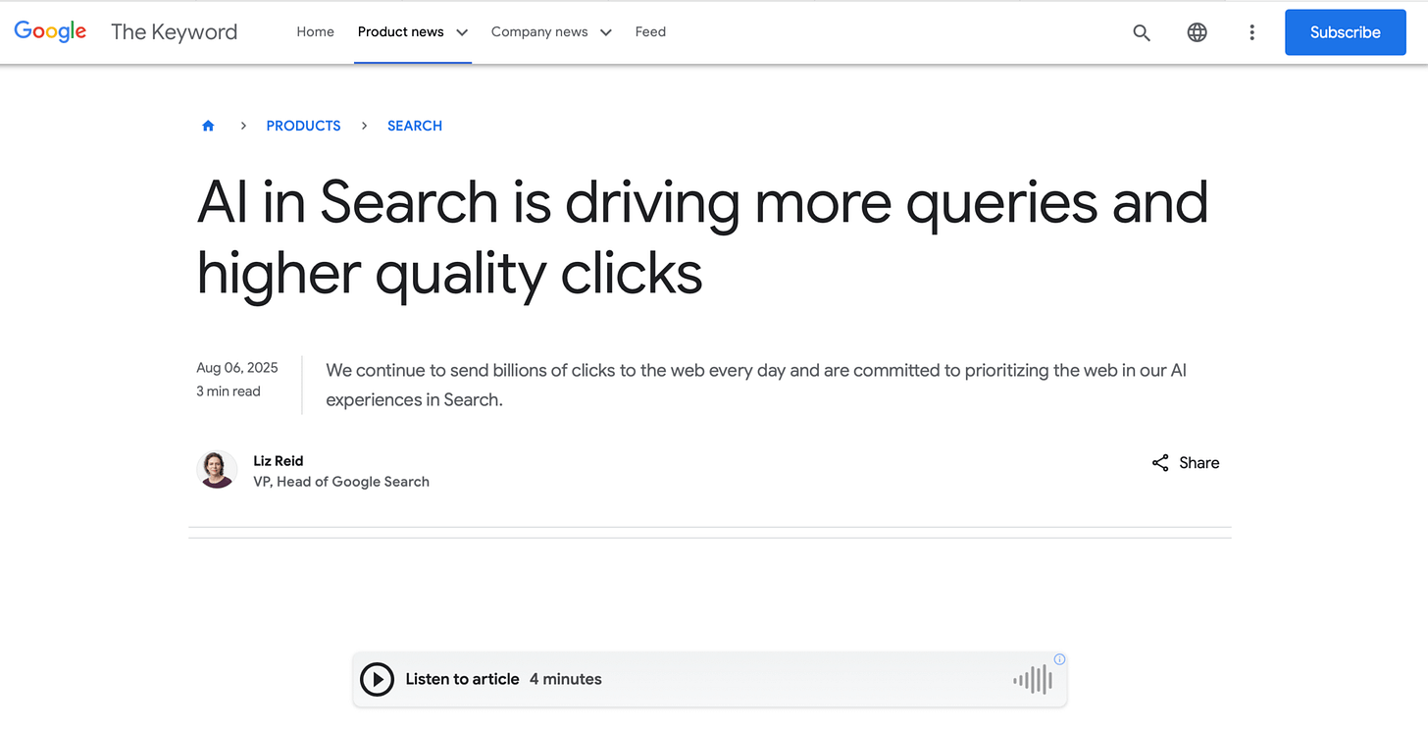Open the three-dot more options menu

(1251, 32)
